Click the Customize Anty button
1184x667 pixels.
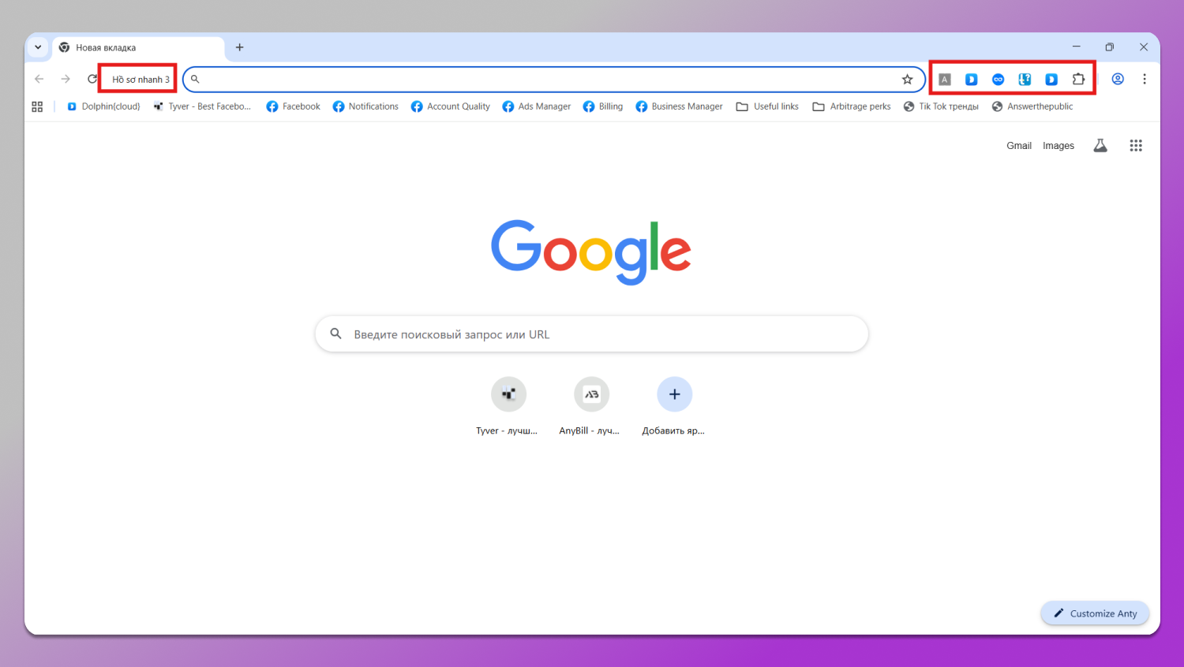(1095, 613)
